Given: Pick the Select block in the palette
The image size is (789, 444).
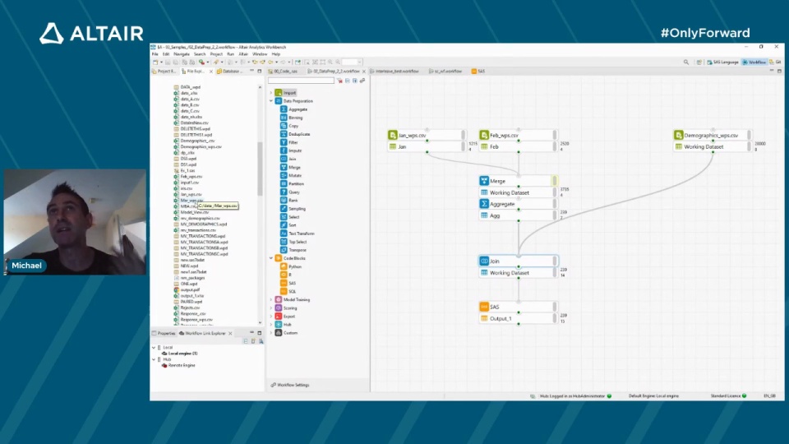Looking at the screenshot, I should [x=290, y=217].
